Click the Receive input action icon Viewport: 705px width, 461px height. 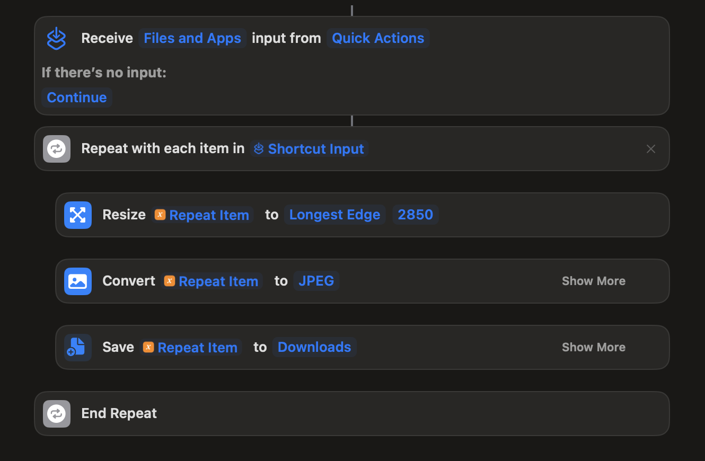(x=56, y=38)
